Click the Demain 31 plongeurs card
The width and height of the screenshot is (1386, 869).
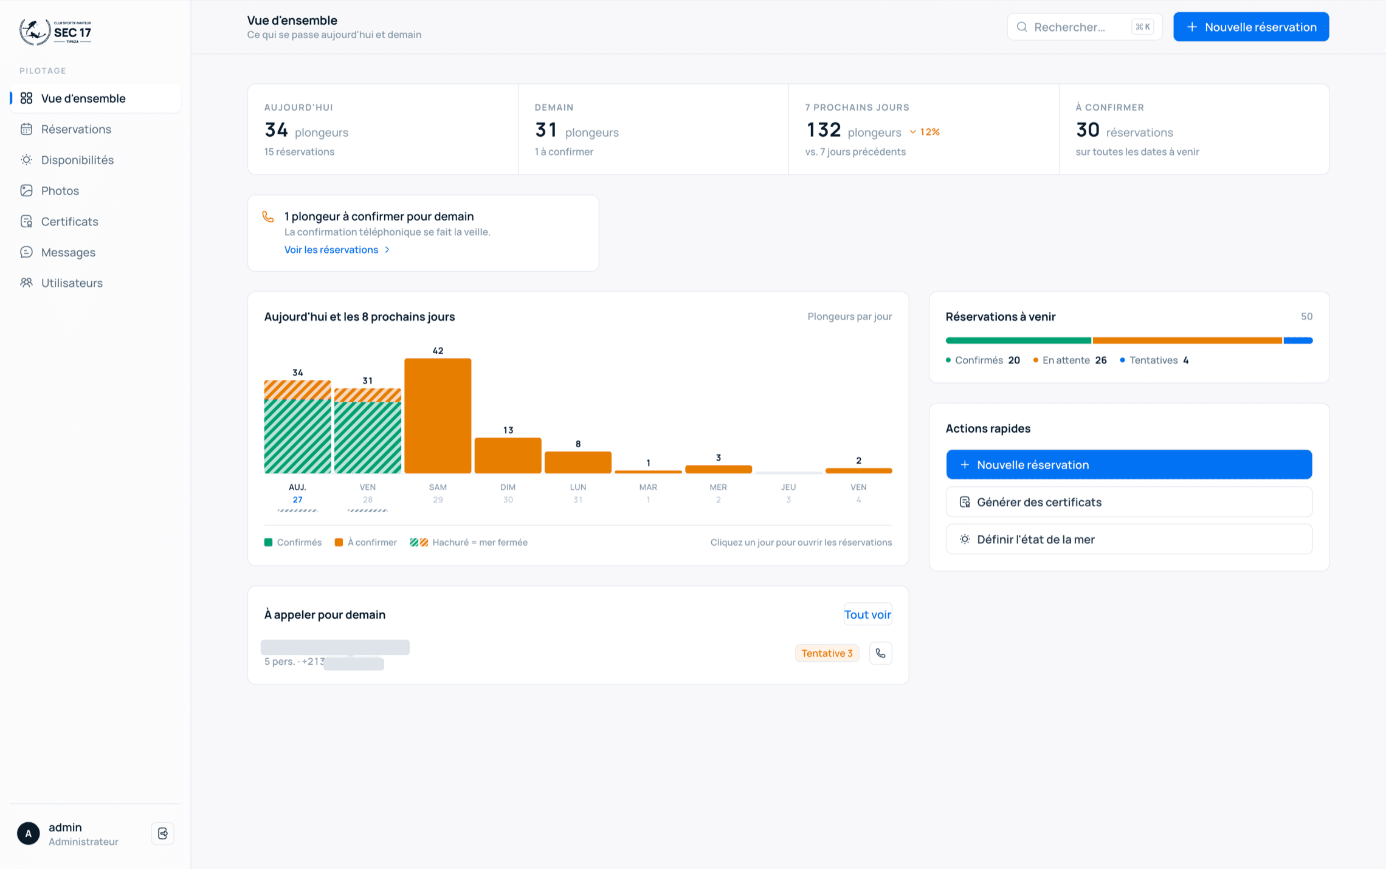click(x=653, y=129)
